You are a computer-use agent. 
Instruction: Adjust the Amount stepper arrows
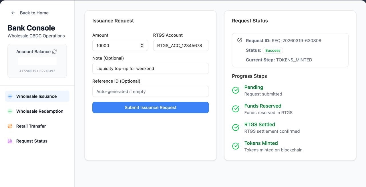tap(142, 45)
